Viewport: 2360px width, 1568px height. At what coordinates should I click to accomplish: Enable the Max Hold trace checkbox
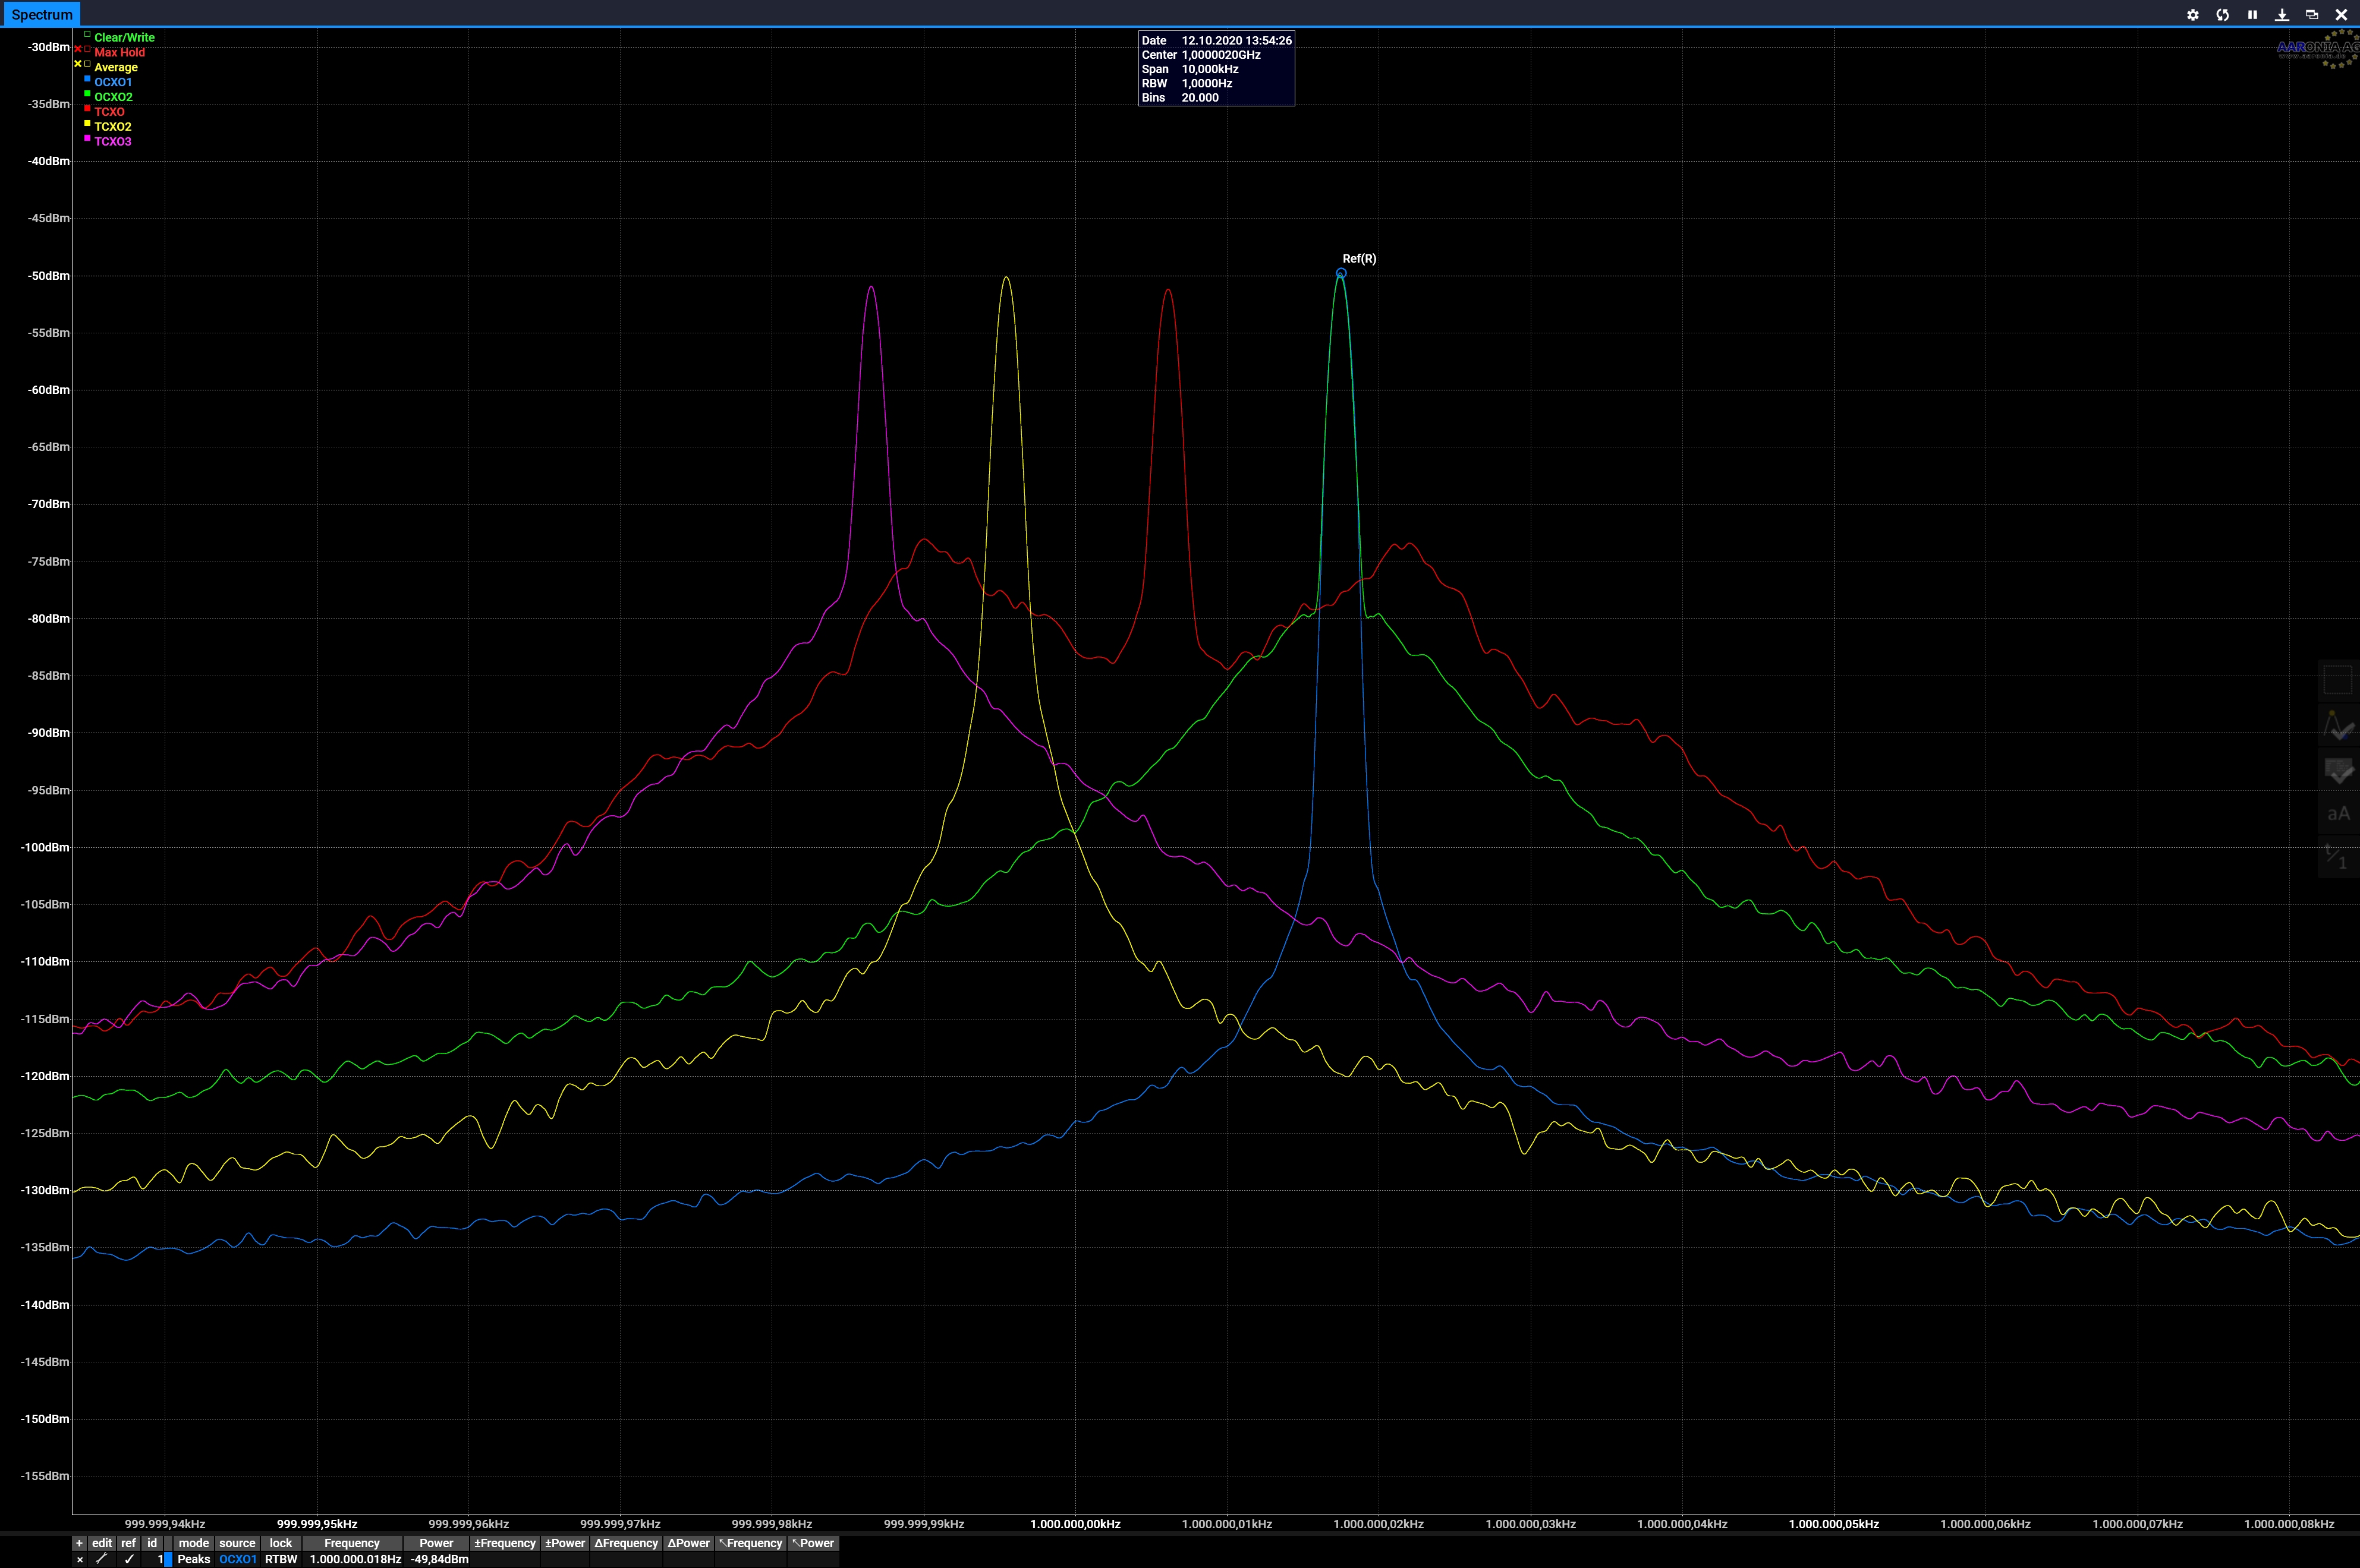coord(87,49)
